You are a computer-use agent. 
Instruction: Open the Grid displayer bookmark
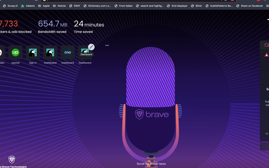coord(177,6)
